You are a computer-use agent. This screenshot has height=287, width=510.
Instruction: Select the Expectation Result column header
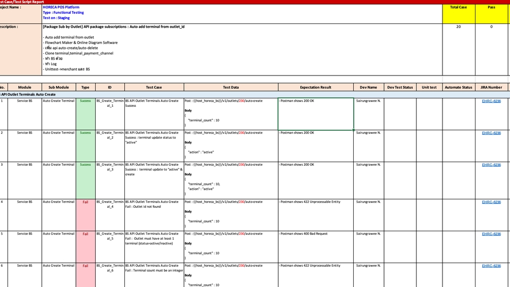(x=315, y=87)
